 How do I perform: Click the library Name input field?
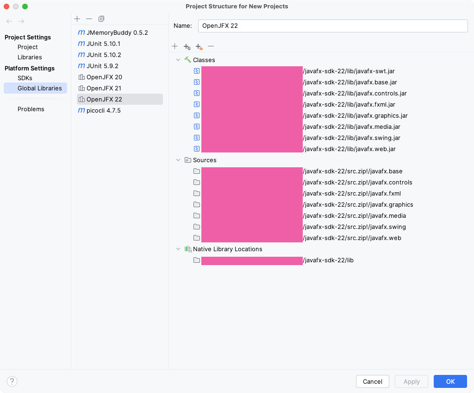(333, 26)
